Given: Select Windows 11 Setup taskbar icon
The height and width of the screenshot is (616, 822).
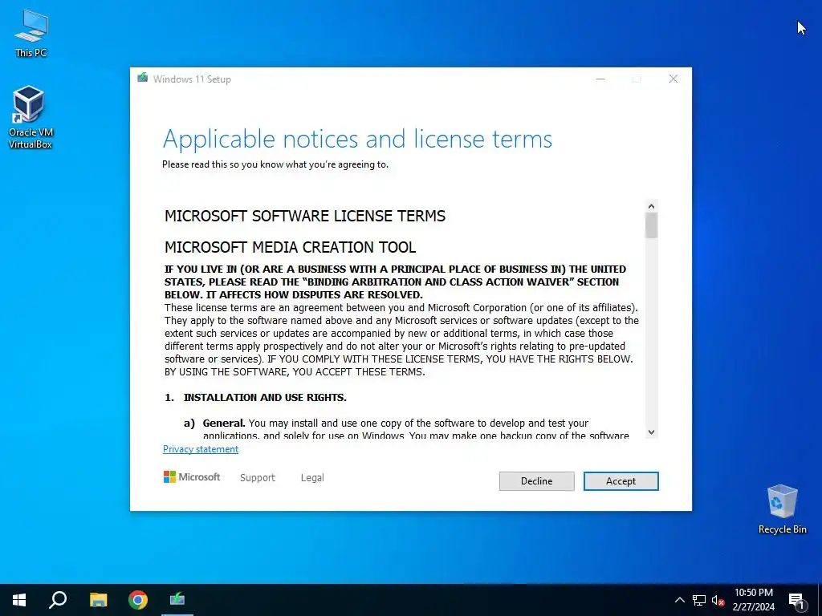Looking at the screenshot, I should [x=177, y=600].
